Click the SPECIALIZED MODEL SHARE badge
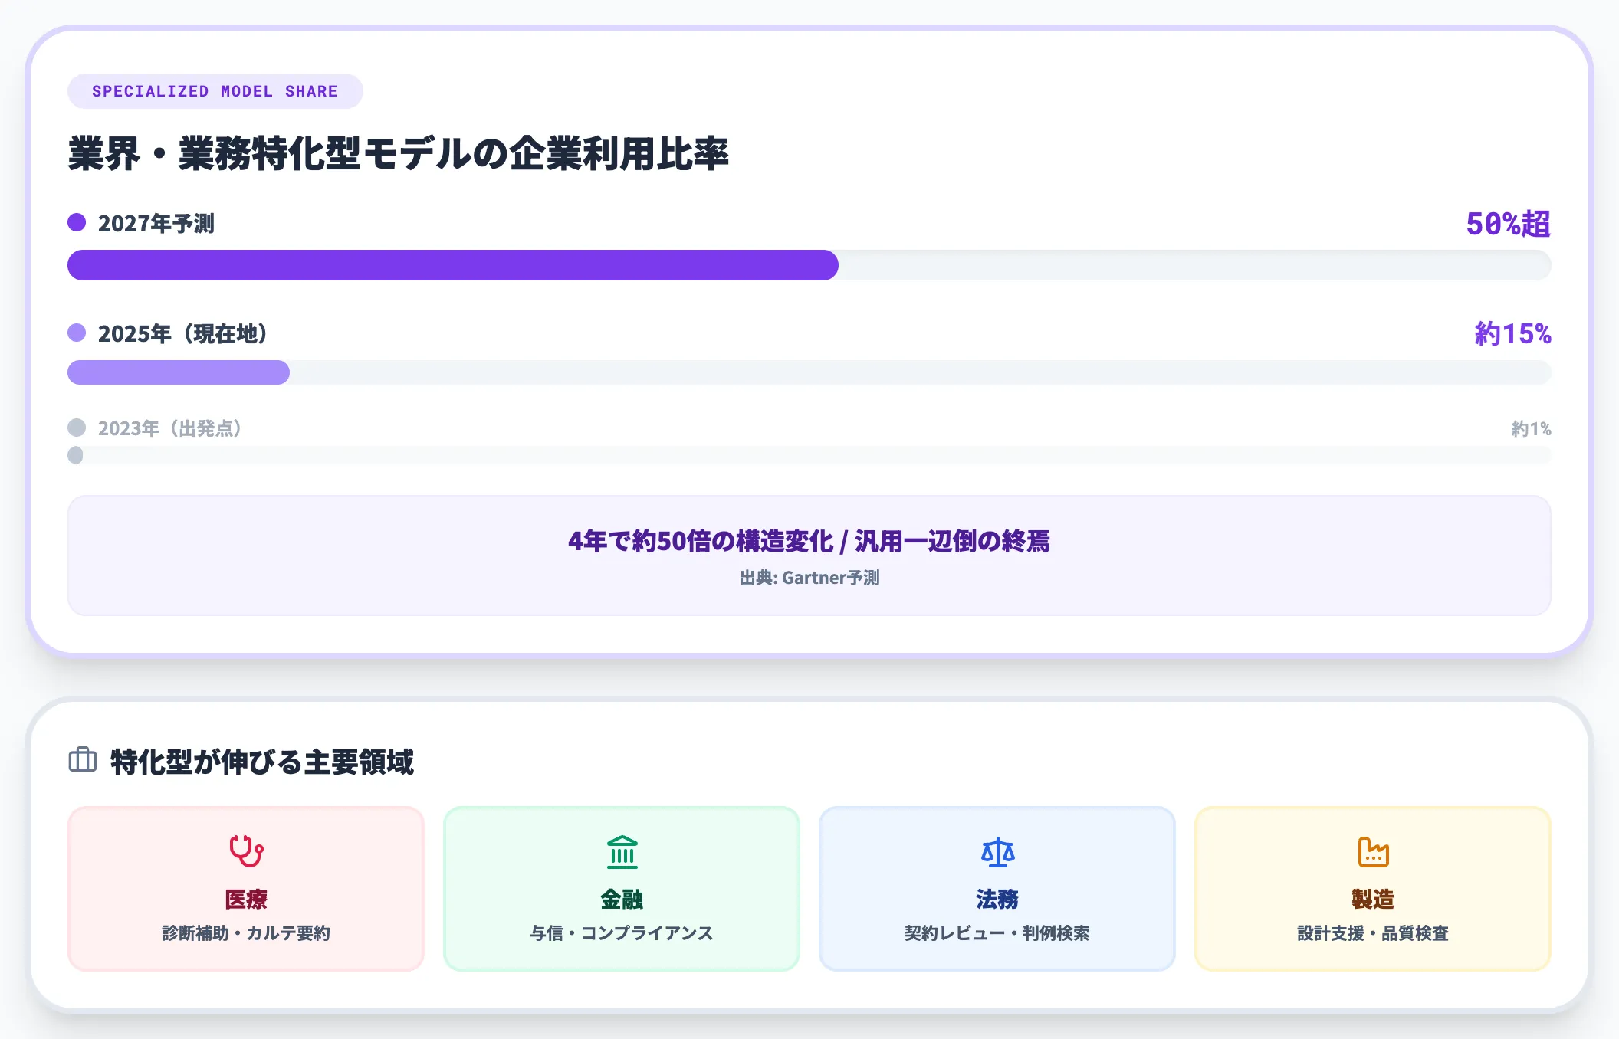 pyautogui.click(x=215, y=91)
